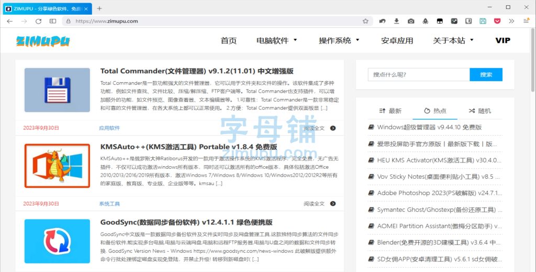Switch to the 最新 sidebar tab
Image resolution: width=536 pixels, height=272 pixels.
pyautogui.click(x=390, y=111)
